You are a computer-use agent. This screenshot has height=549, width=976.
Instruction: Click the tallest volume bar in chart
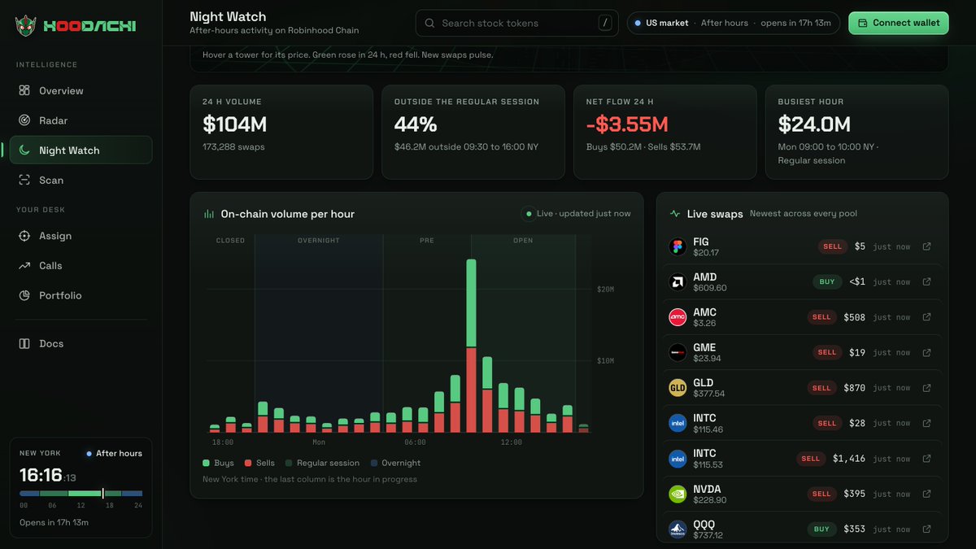471,346
